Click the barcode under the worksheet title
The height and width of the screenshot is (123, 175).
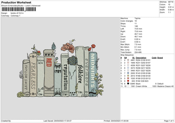point(19,9)
